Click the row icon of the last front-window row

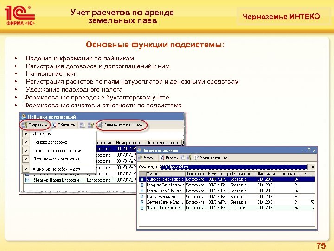(x=142, y=208)
